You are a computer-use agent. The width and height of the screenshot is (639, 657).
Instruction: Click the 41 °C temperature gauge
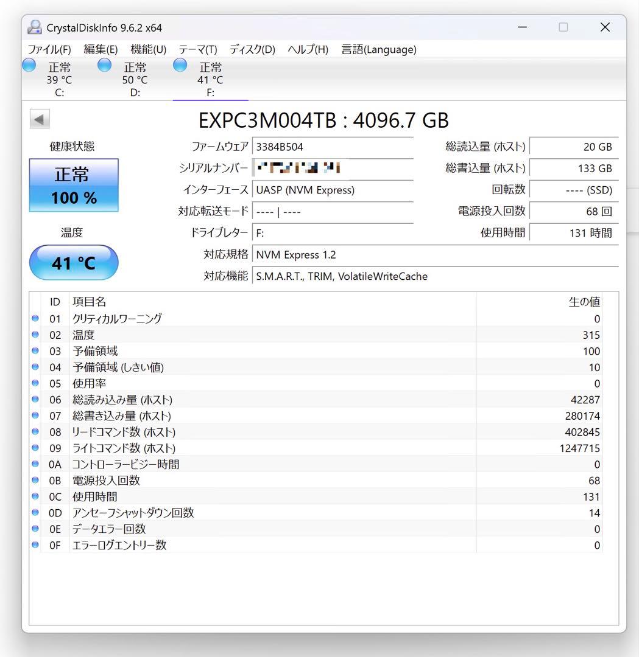[x=73, y=262]
